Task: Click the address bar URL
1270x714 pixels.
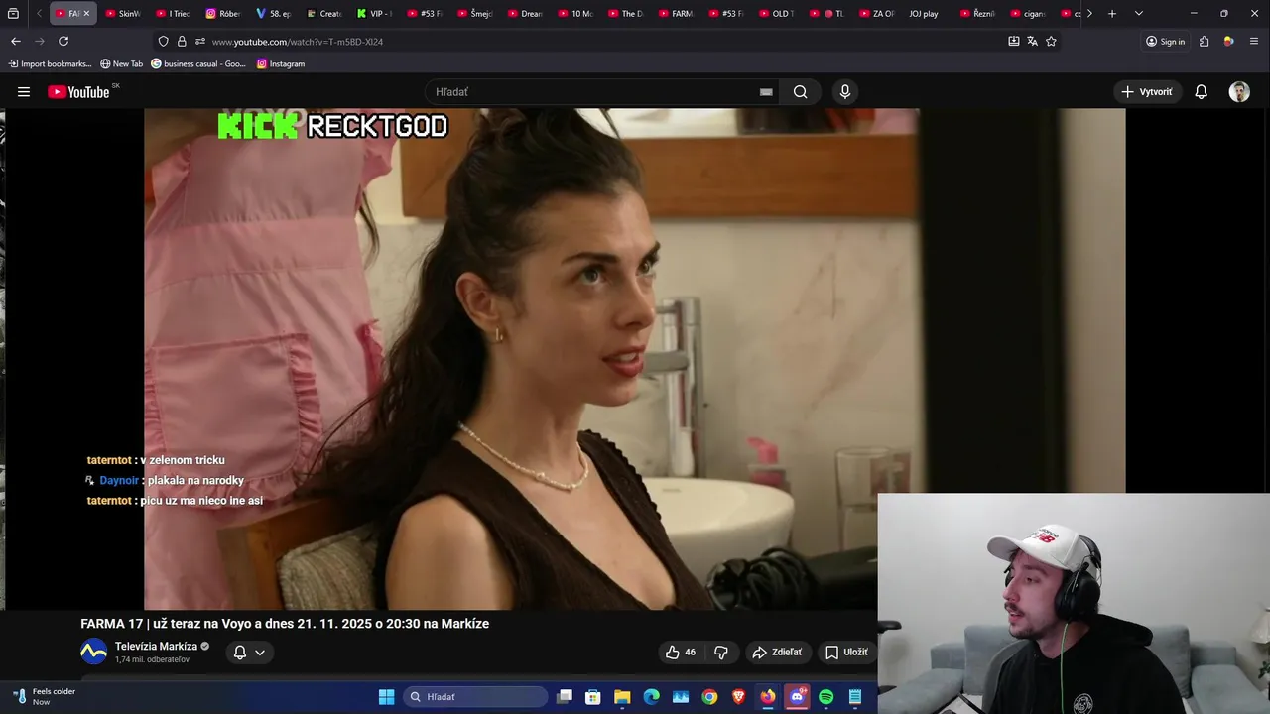Action: pos(298,42)
